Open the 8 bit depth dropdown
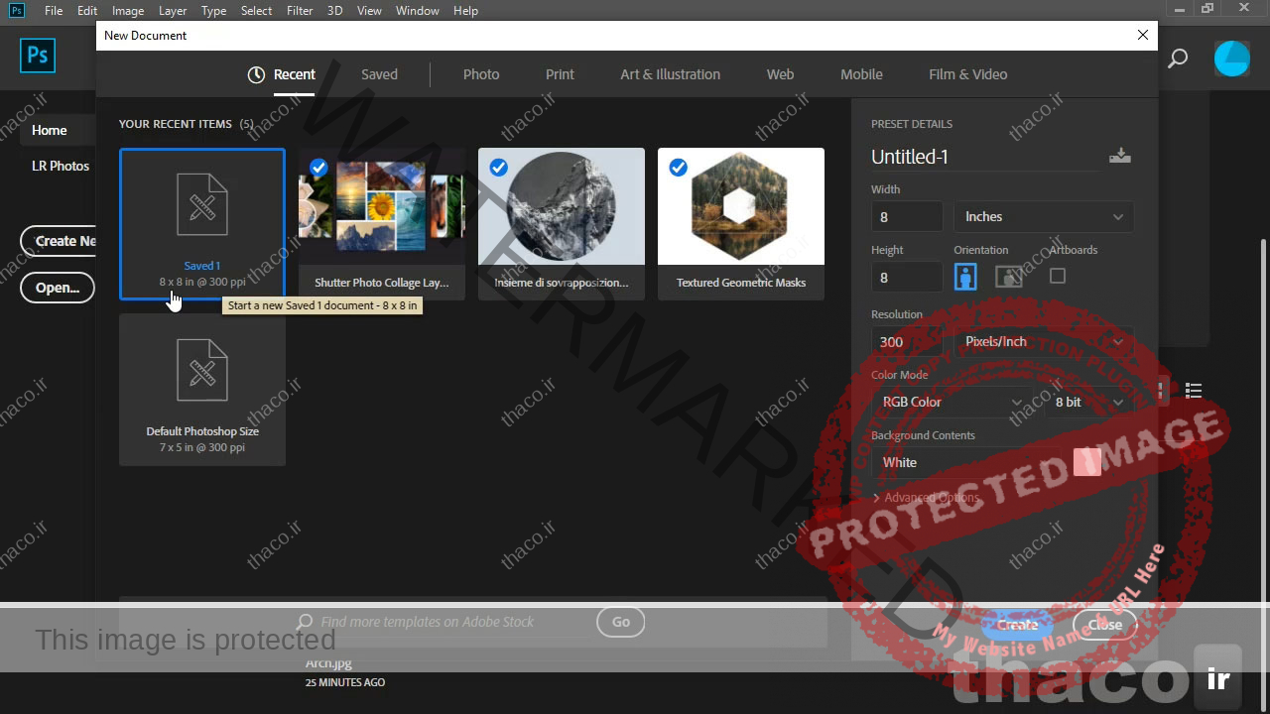Viewport: 1270px width, 714px height. click(1088, 402)
